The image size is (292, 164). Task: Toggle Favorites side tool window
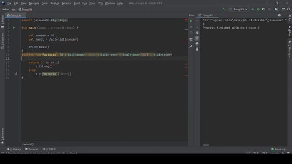pyautogui.click(x=2, y=136)
